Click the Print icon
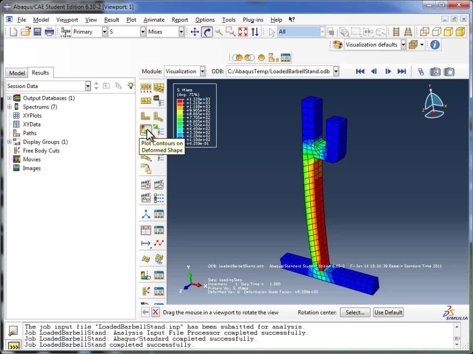The width and height of the screenshot is (473, 354). [x=49, y=31]
